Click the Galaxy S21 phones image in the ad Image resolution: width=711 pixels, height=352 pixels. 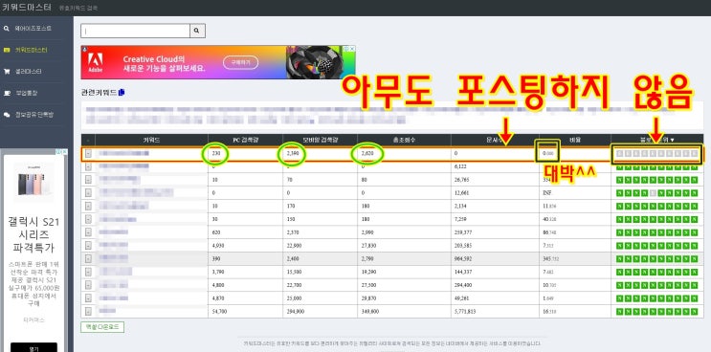pyautogui.click(x=33, y=181)
